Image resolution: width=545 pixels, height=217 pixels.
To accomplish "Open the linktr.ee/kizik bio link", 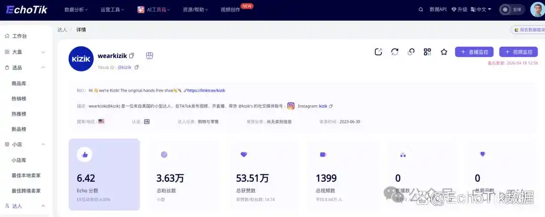I will click(x=206, y=91).
